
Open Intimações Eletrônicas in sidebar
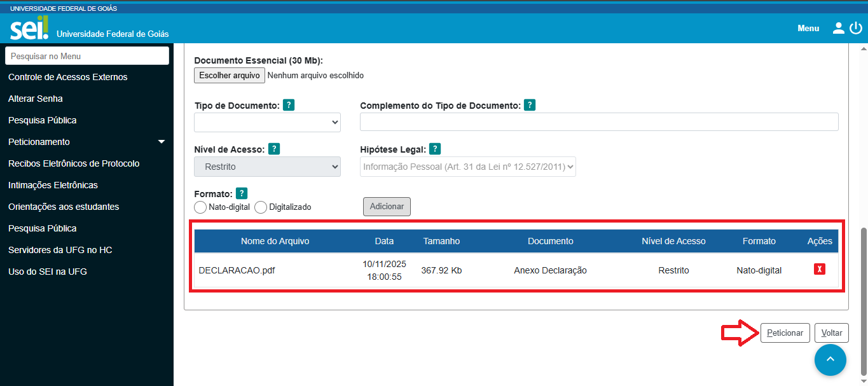pyautogui.click(x=53, y=185)
